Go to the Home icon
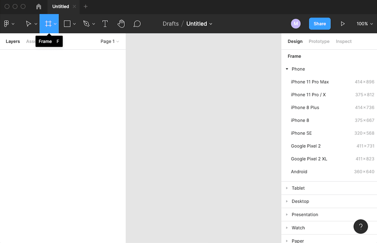 pyautogui.click(x=39, y=6)
